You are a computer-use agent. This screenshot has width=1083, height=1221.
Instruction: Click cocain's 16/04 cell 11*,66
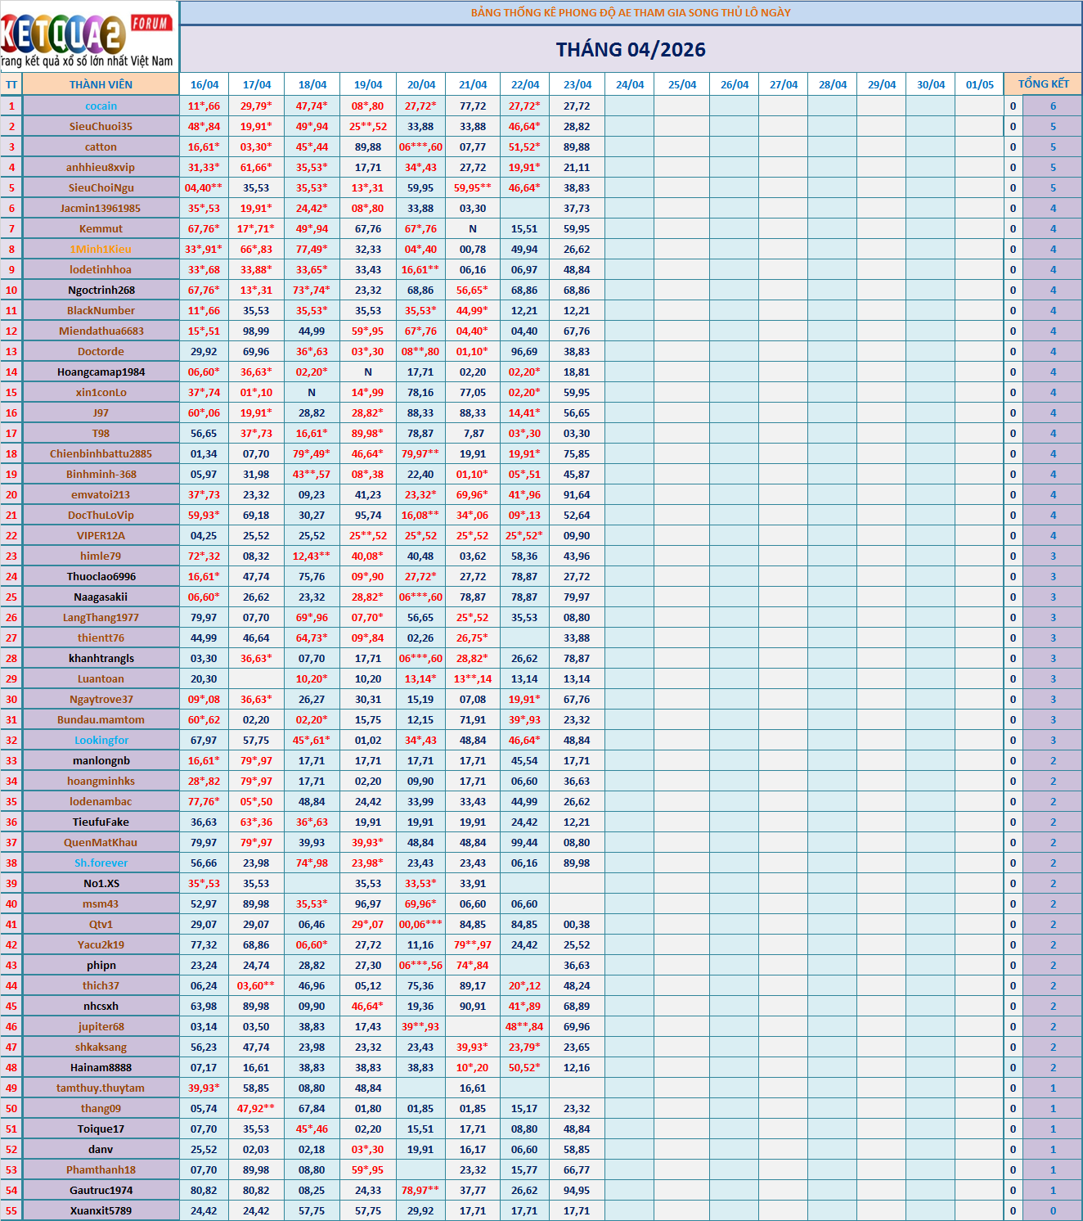(x=204, y=106)
